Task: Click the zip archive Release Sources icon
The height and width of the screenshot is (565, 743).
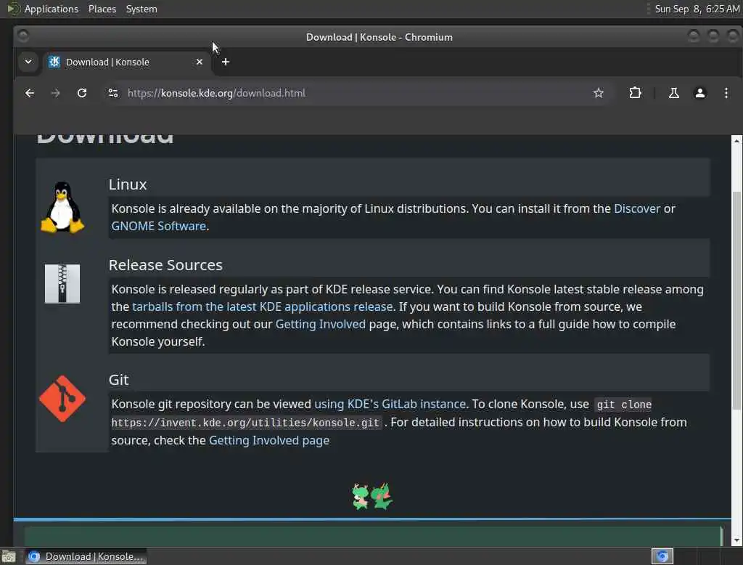Action: tap(62, 283)
